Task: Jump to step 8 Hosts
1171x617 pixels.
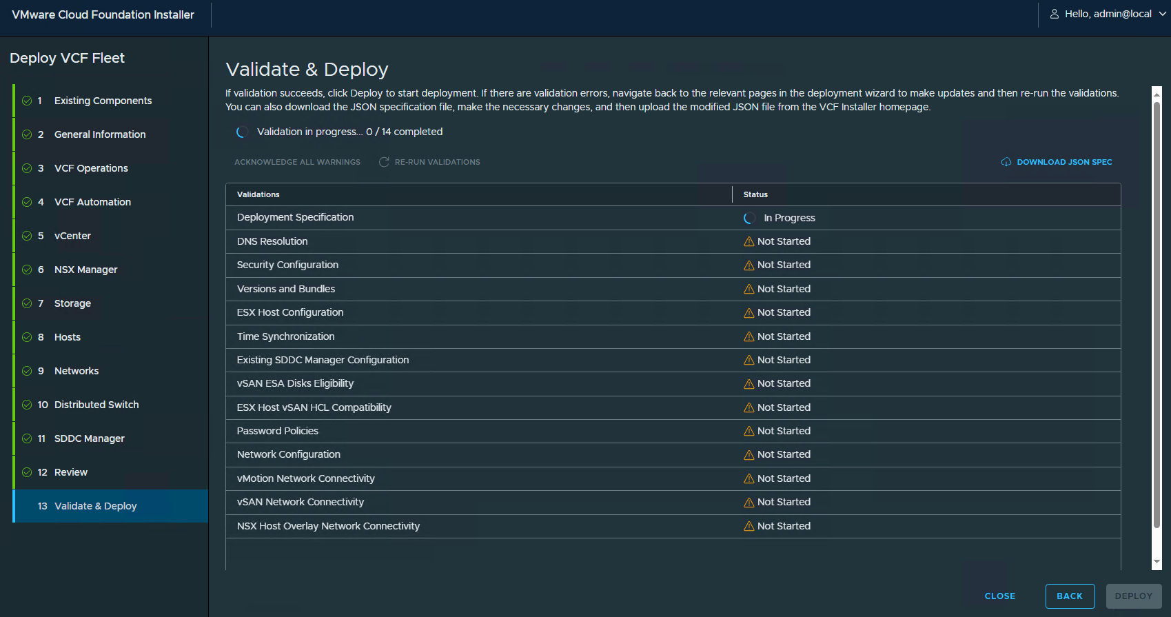Action: point(110,337)
